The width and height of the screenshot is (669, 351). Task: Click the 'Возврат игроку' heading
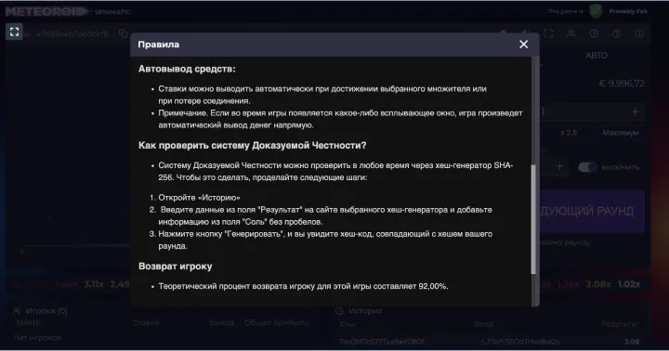175,266
